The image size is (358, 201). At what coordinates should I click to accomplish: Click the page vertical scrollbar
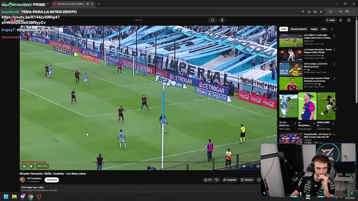click(x=356, y=61)
